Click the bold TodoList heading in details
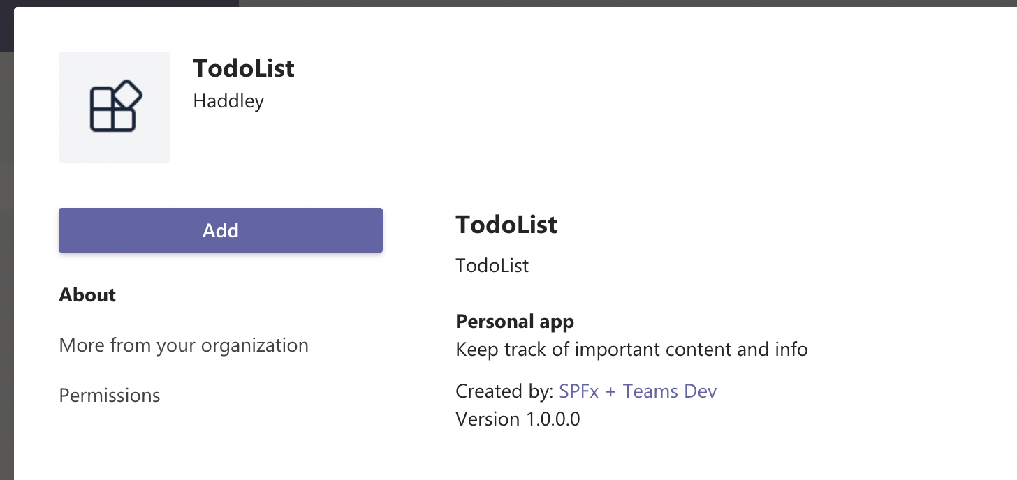The width and height of the screenshot is (1017, 480). coord(506,225)
